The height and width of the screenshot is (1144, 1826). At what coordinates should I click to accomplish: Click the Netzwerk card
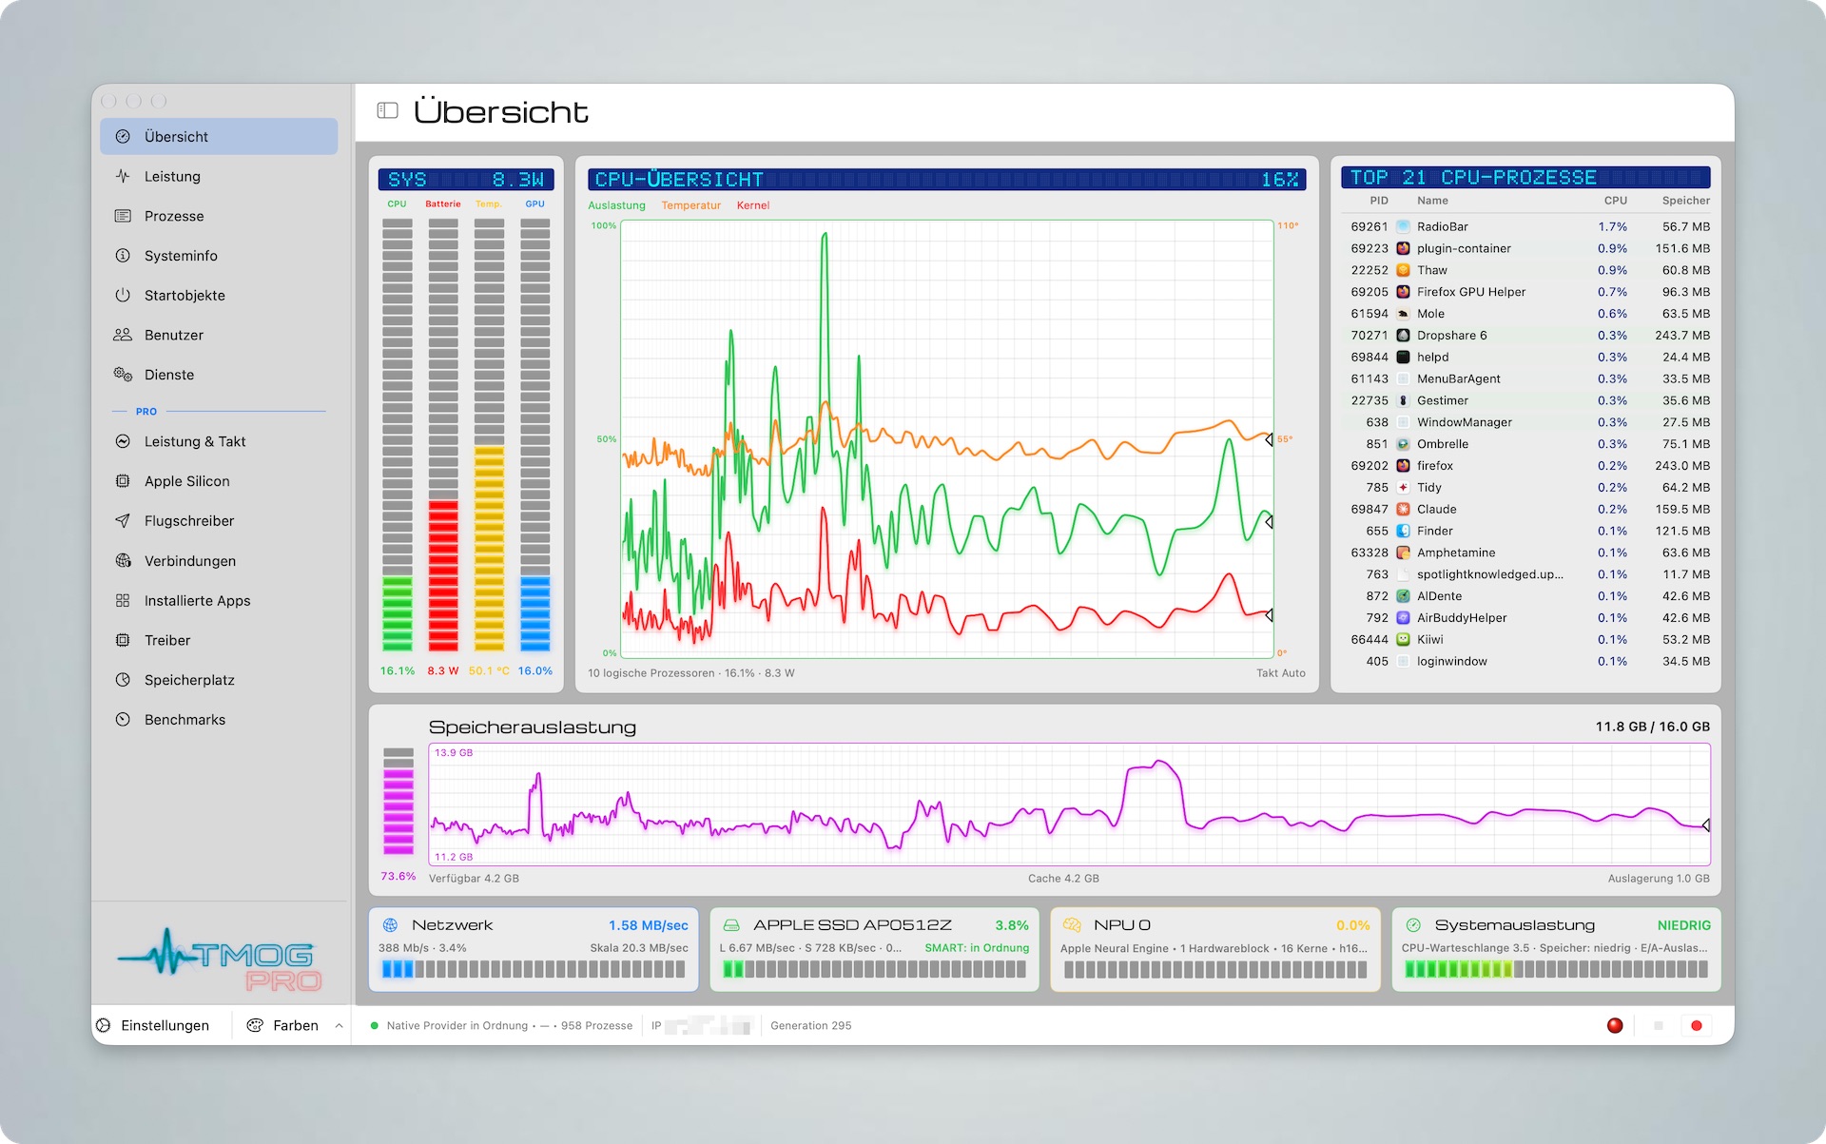point(534,949)
